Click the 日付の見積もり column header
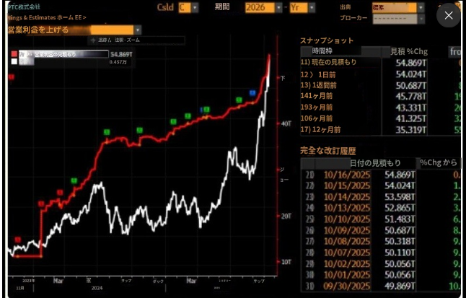 [x=375, y=163]
